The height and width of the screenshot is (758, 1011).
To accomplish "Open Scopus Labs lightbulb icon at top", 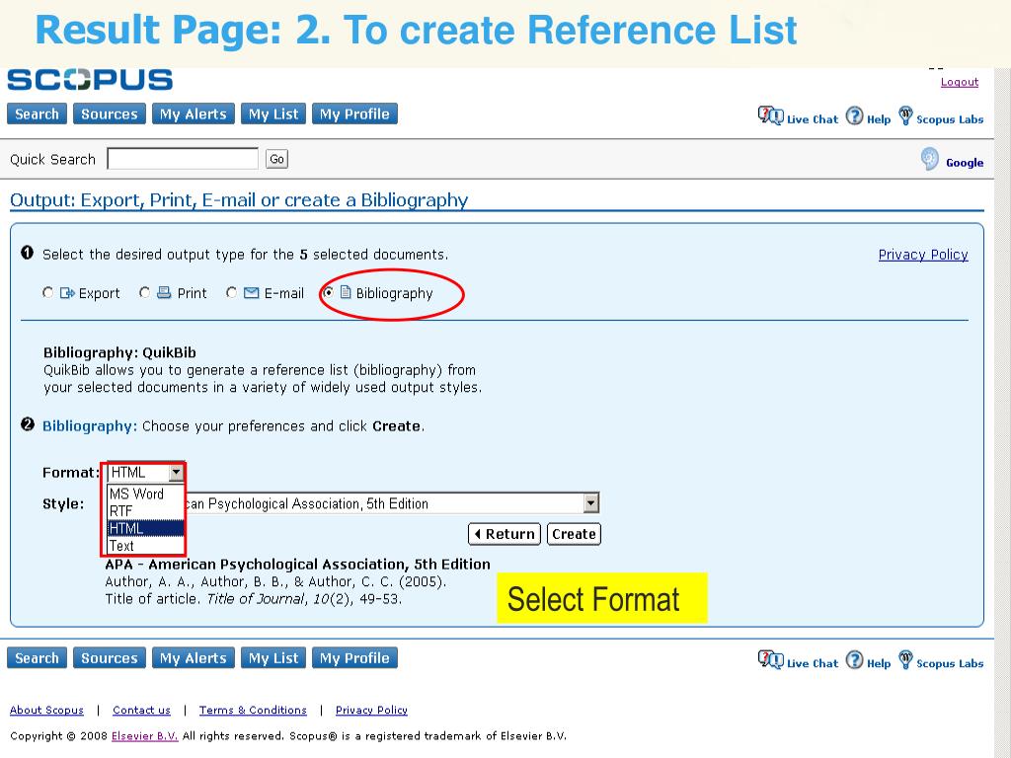I will pyautogui.click(x=906, y=116).
